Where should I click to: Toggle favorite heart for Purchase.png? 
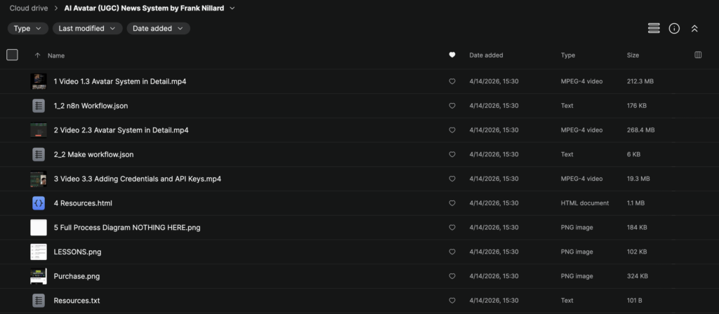pyautogui.click(x=452, y=276)
